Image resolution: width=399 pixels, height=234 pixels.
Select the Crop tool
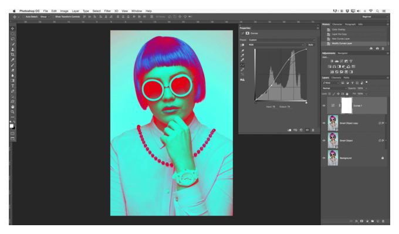[12, 55]
